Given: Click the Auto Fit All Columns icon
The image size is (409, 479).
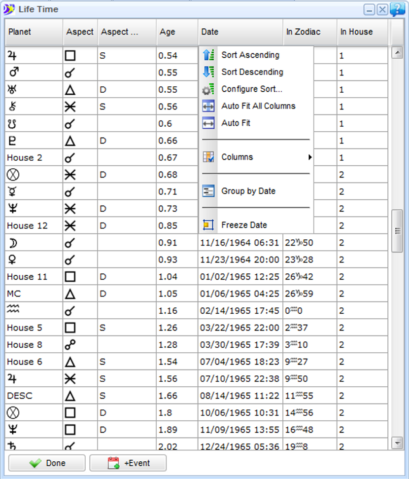Looking at the screenshot, I should 208,106.
